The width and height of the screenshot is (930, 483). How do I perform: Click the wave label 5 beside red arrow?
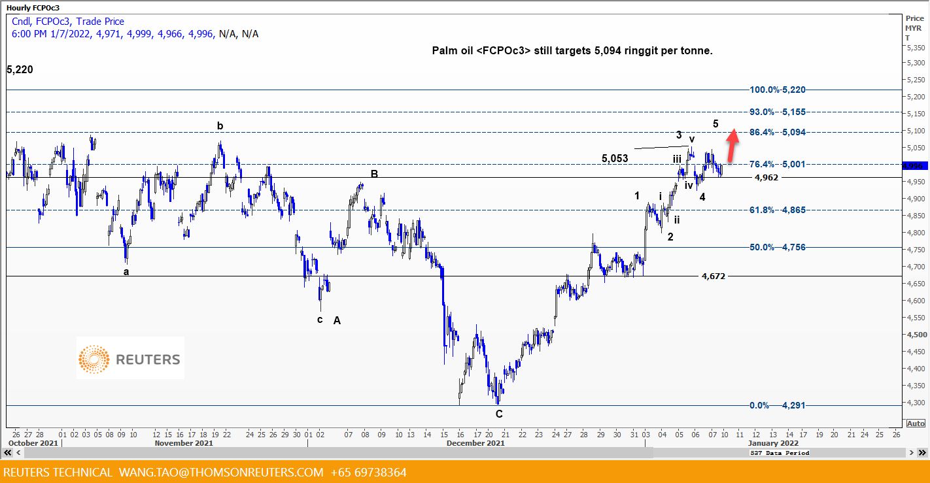click(x=715, y=124)
